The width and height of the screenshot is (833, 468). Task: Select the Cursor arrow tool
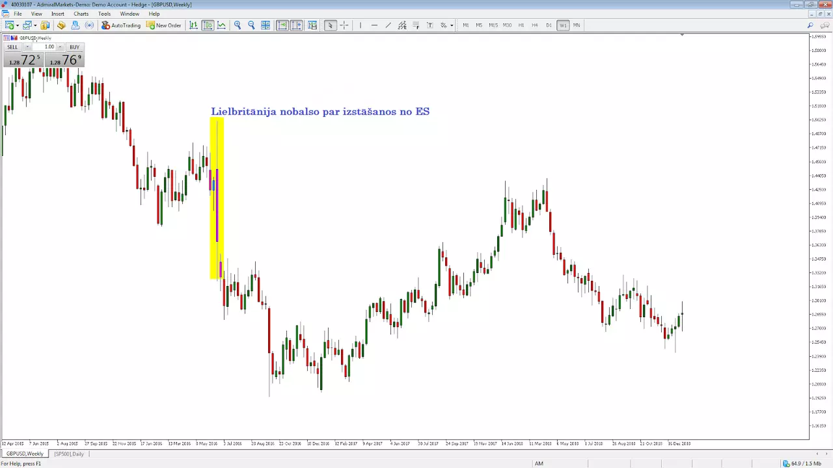(x=331, y=25)
